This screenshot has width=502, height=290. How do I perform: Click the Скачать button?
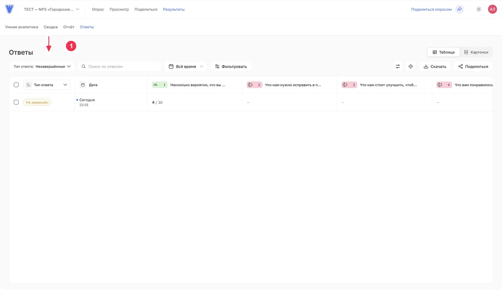[435, 66]
